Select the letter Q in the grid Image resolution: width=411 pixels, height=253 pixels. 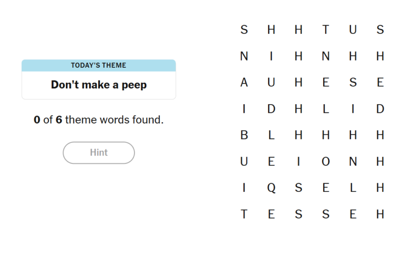point(271,188)
